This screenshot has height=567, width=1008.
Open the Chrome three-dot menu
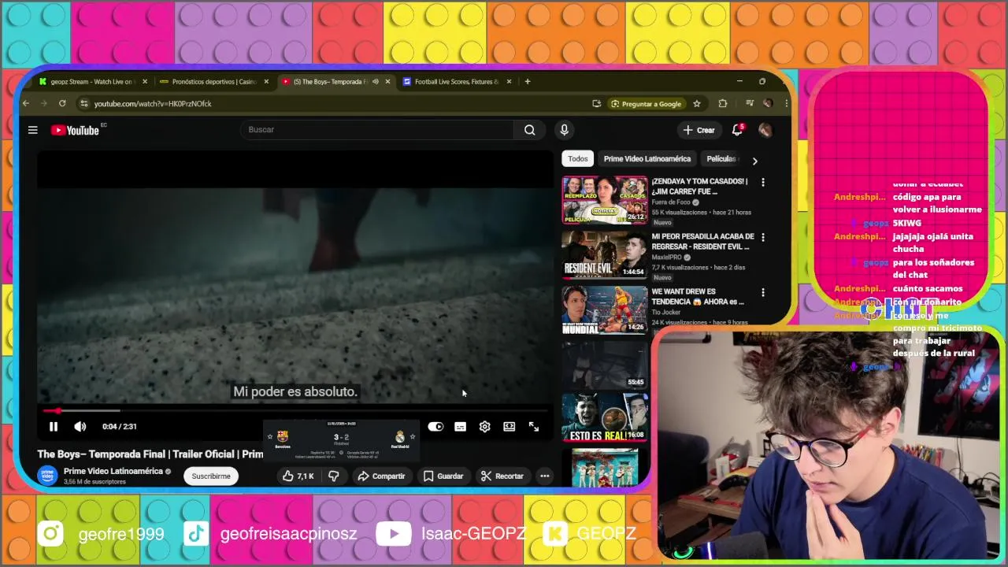[786, 104]
